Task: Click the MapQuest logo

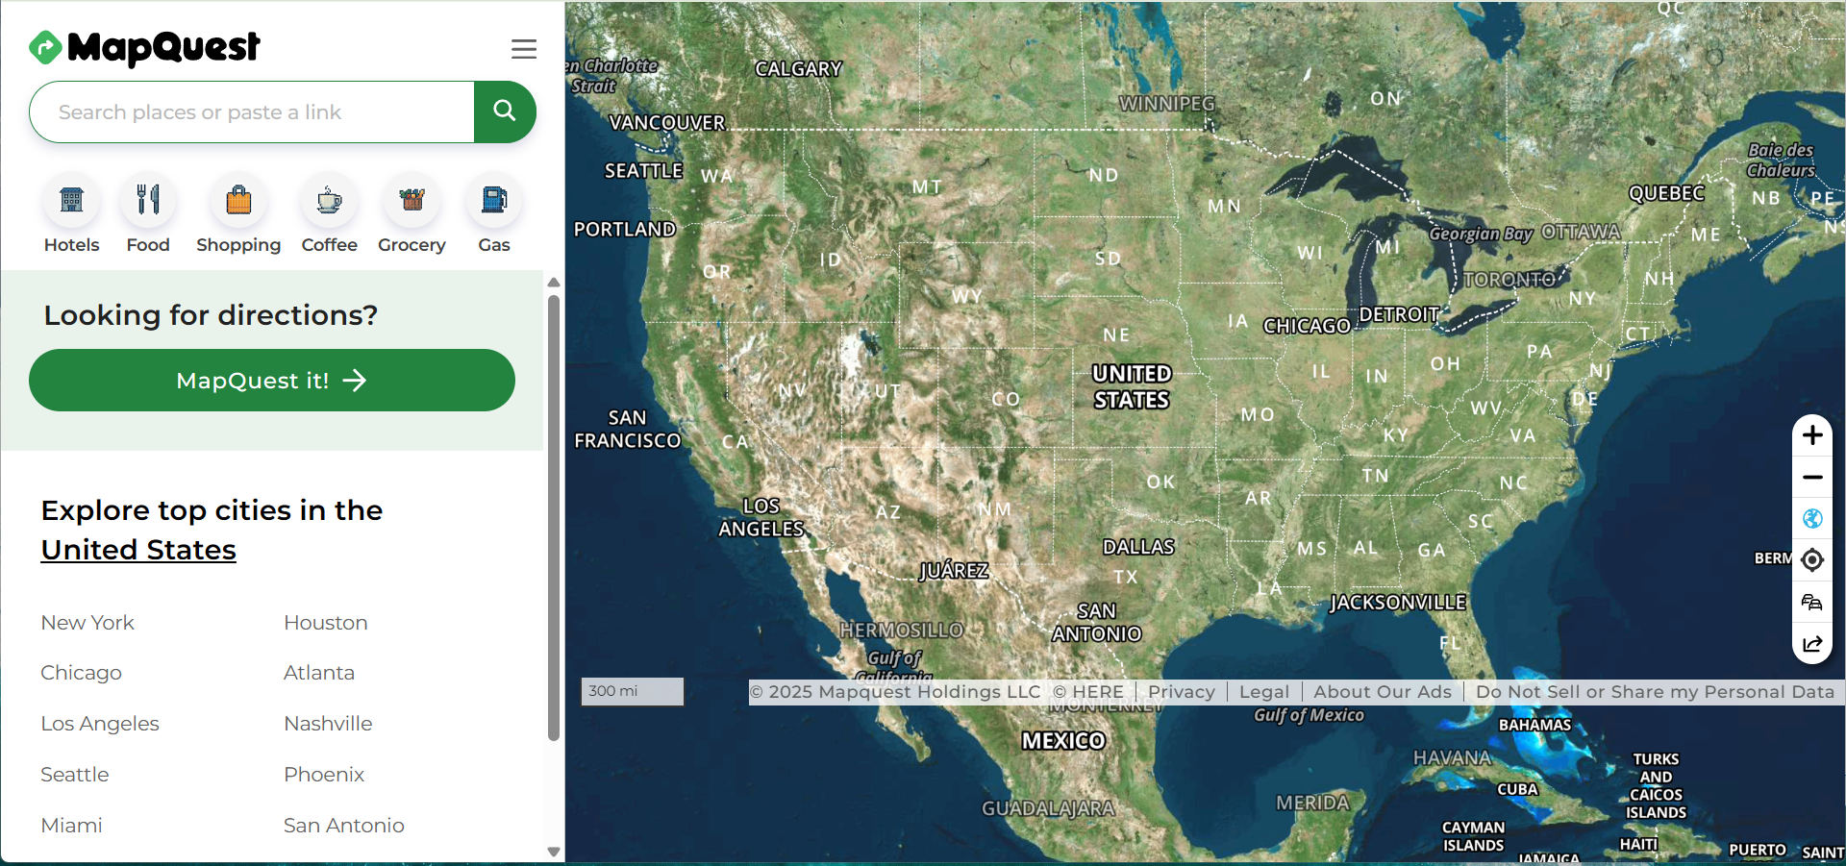Action: click(x=144, y=48)
